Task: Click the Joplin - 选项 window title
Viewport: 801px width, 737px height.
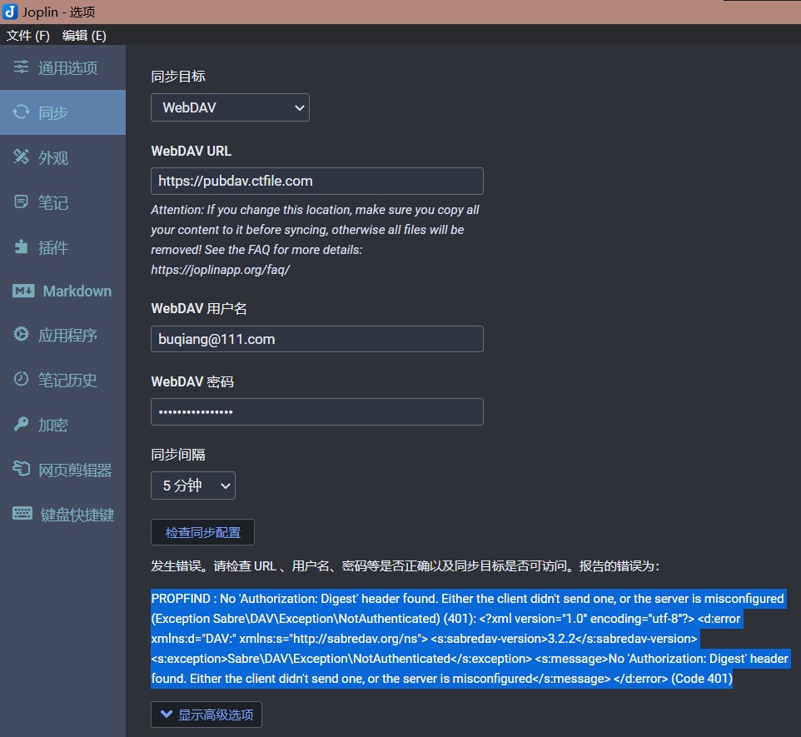Action: click(x=58, y=12)
